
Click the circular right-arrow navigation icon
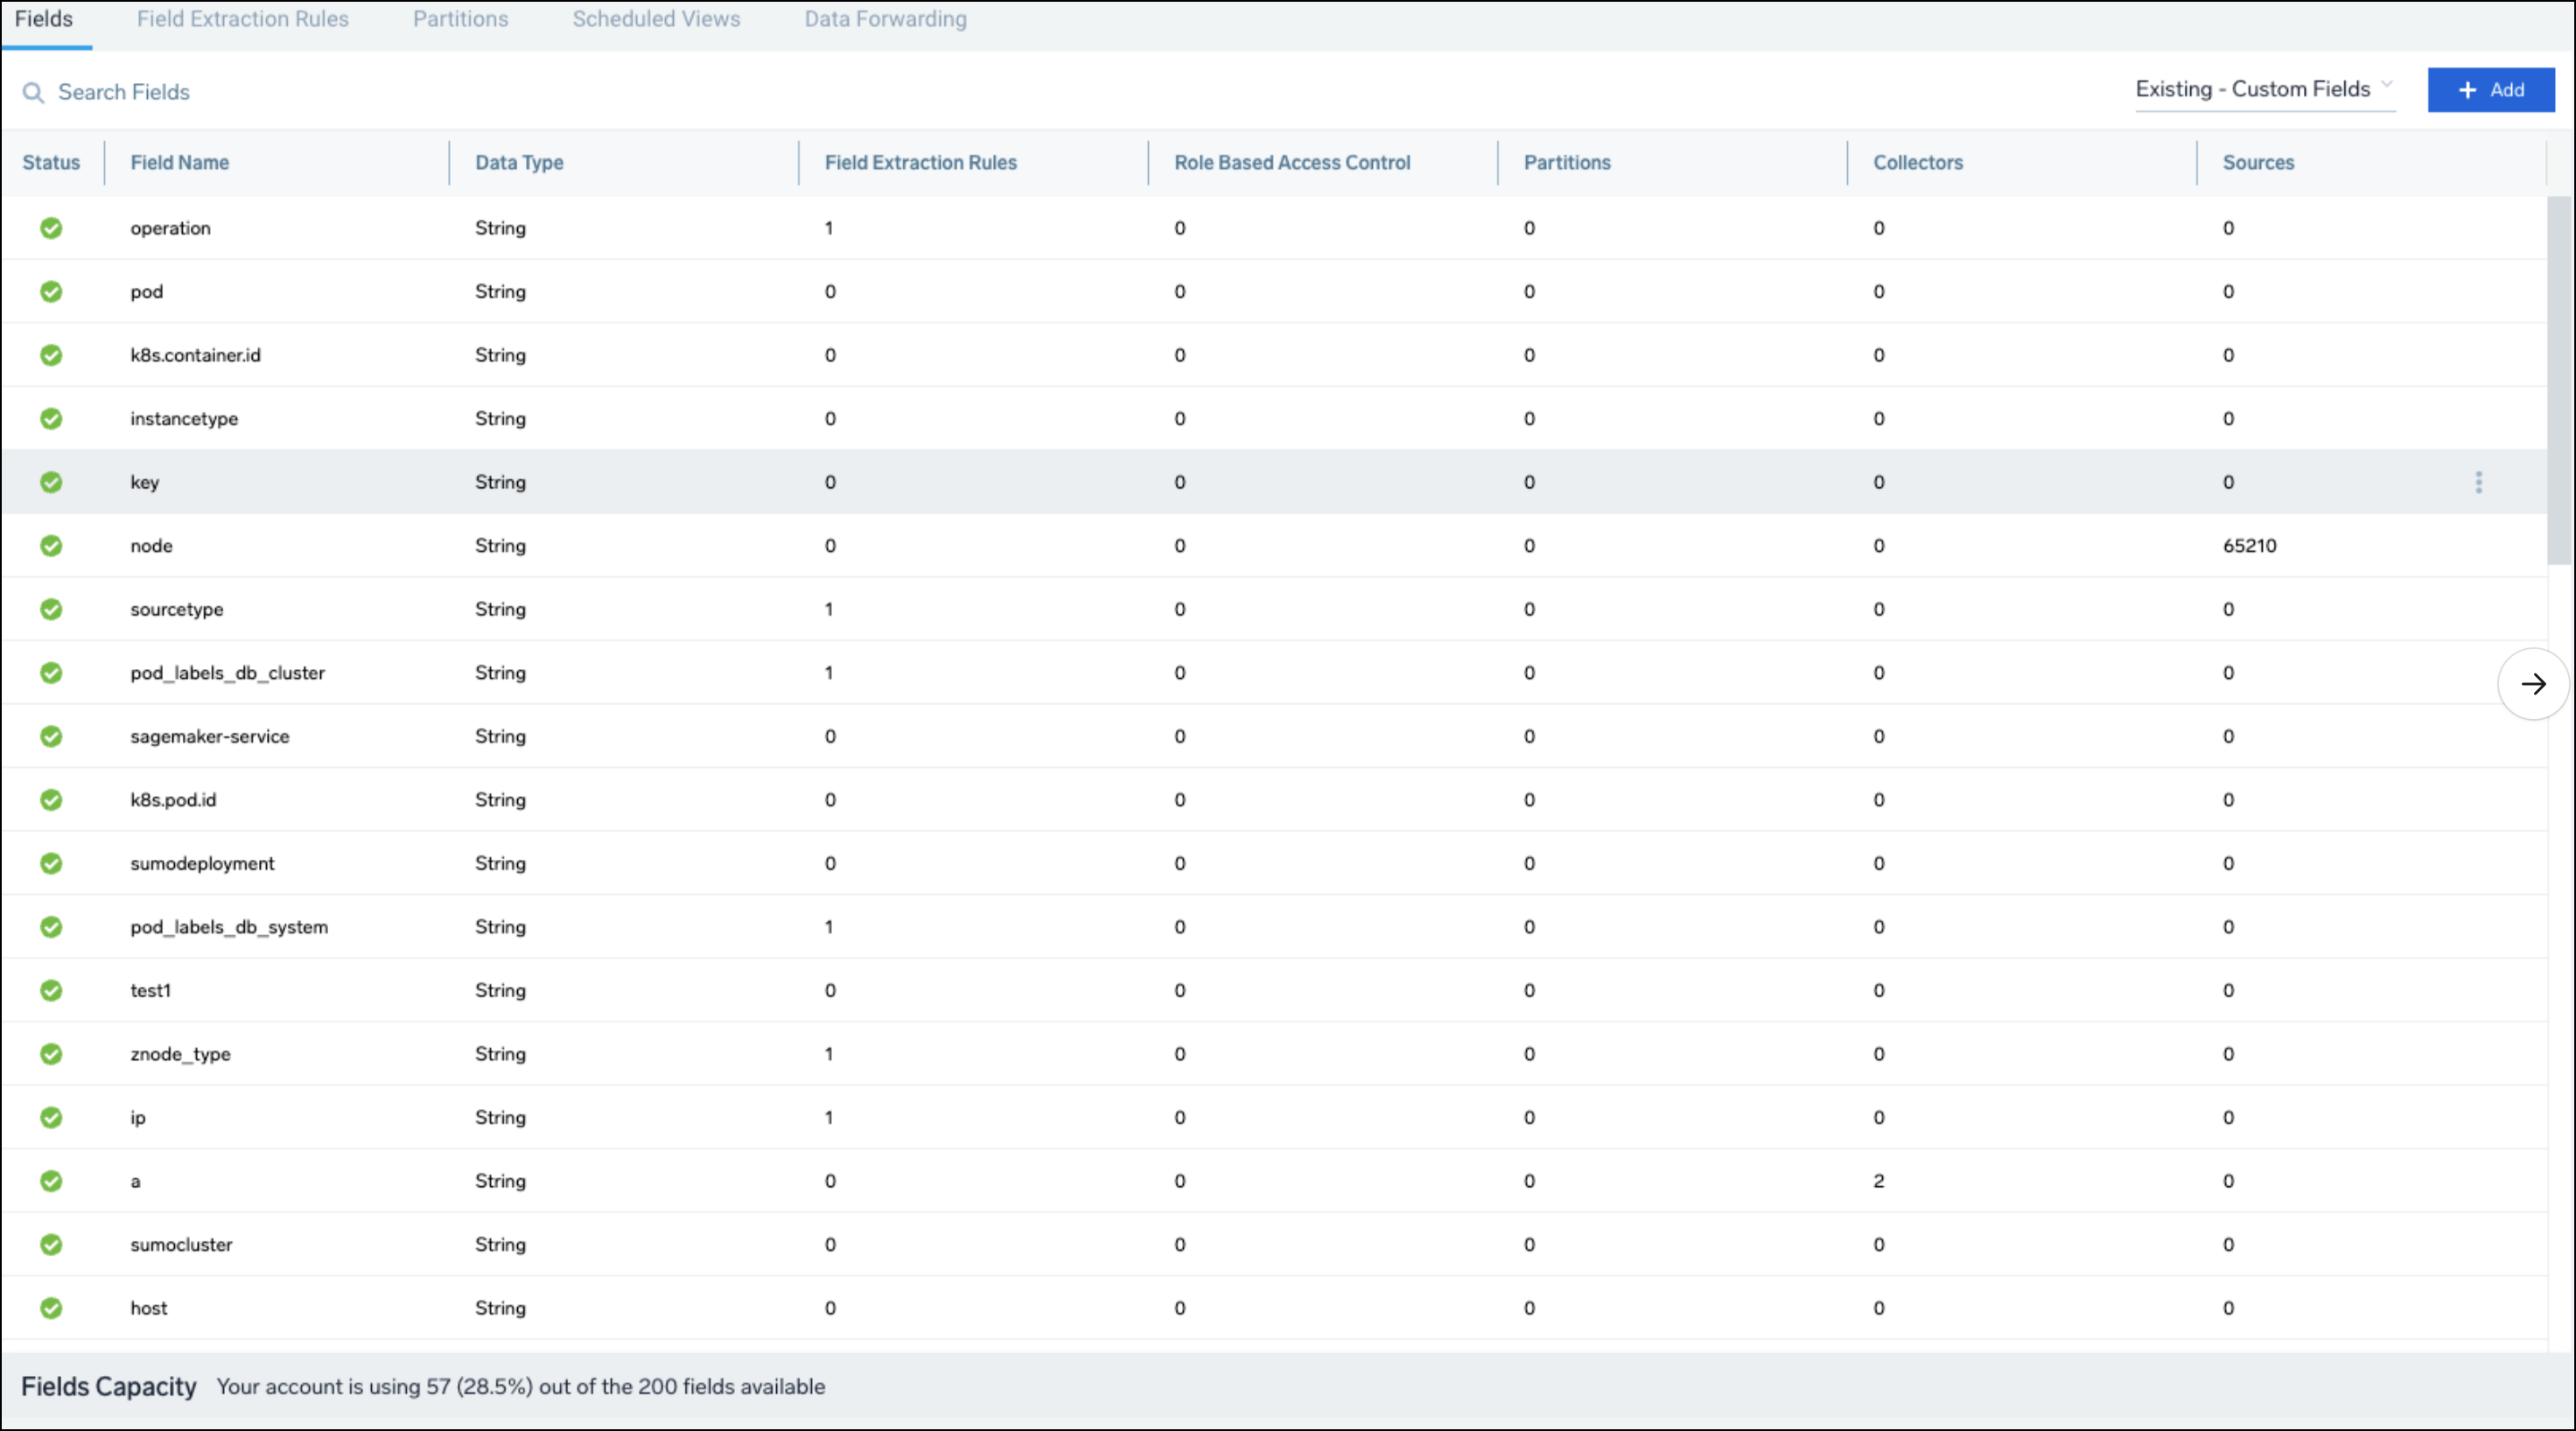click(2535, 685)
